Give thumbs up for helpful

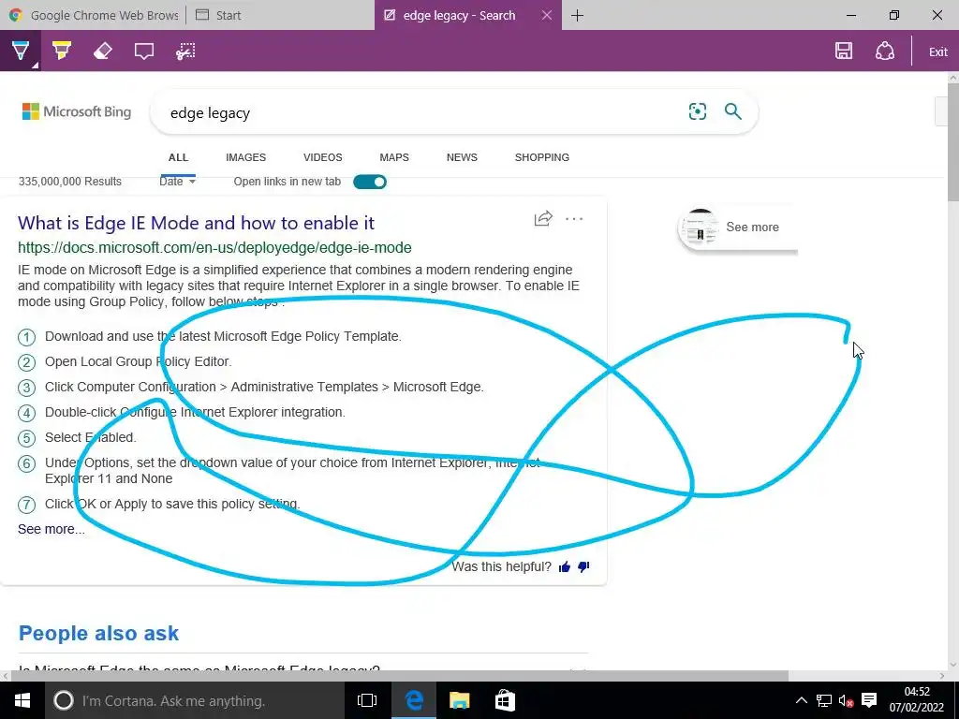tap(565, 567)
